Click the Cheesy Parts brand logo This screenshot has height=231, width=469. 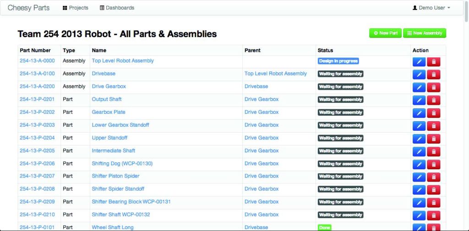tap(28, 8)
